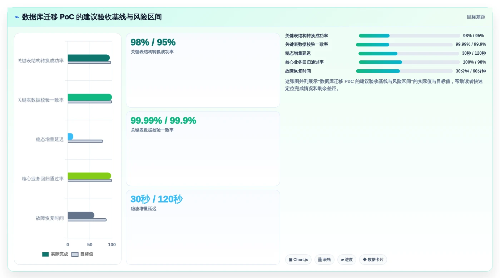Click the 核心业务回归通过率 progress bar
This screenshot has height=278, width=500.
tap(410, 62)
